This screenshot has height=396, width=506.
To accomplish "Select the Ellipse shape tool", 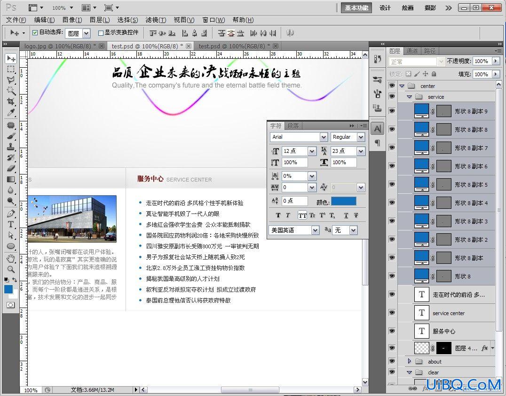I will 11,246.
